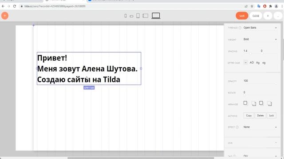Switch to phone landscape view
Viewport: 284px width, 159px height.
(131, 16)
